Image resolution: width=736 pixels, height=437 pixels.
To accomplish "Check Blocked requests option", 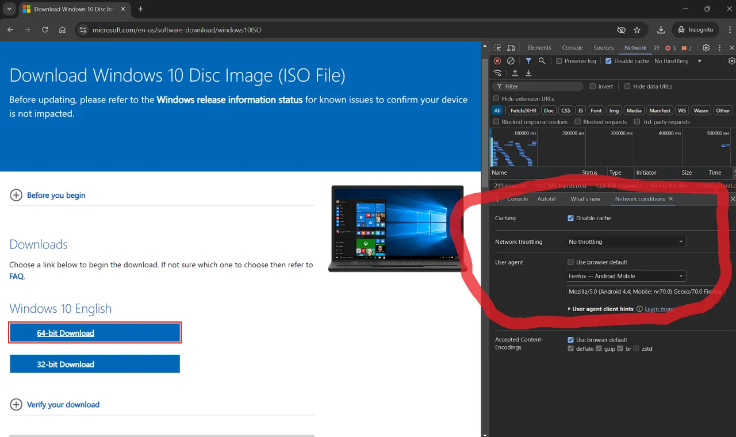I will [x=577, y=122].
